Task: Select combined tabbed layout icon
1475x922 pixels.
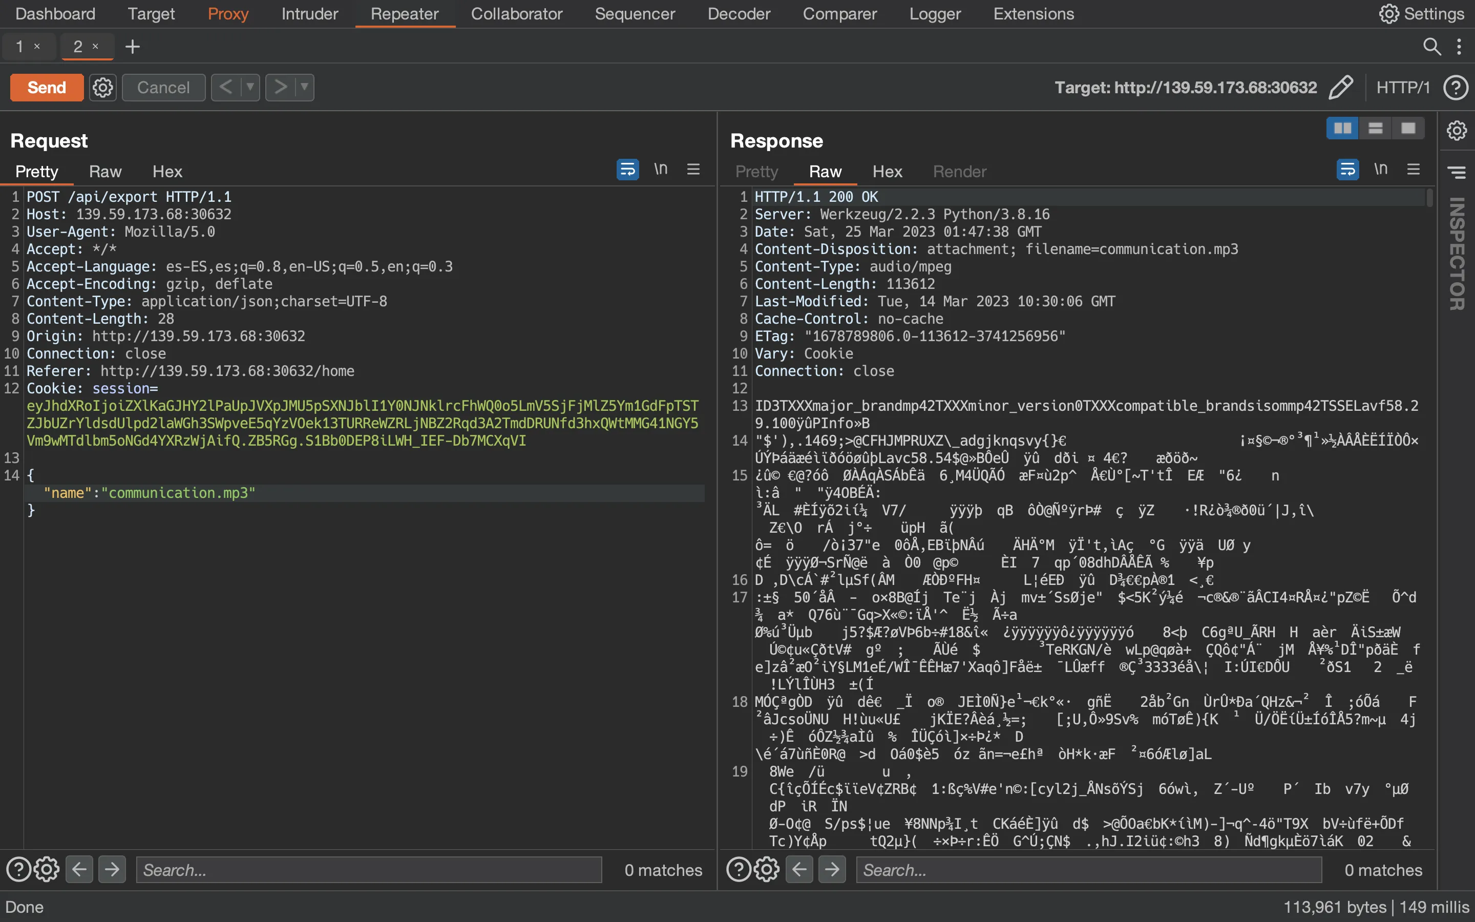Action: 1408,128
